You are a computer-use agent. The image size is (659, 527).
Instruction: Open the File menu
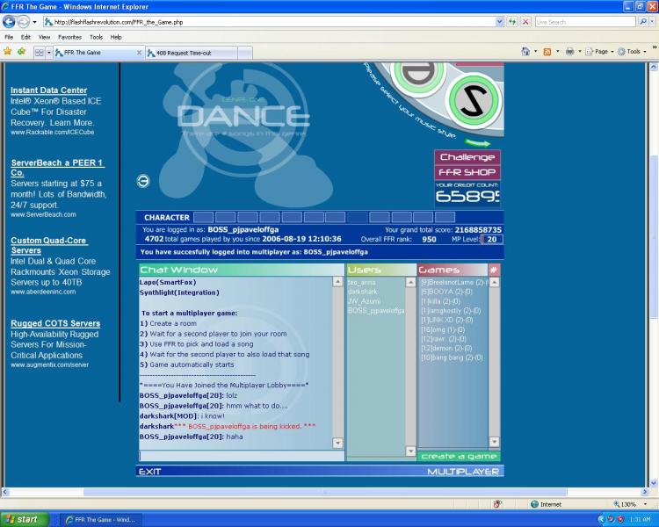[x=9, y=37]
